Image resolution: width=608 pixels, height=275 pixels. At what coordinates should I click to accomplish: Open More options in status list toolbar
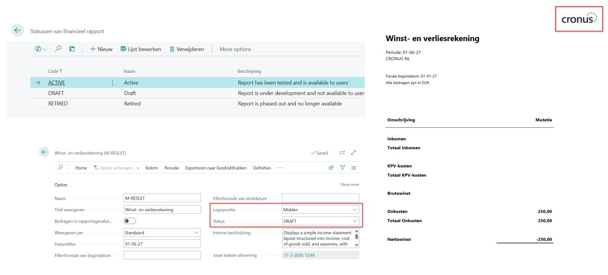coord(235,49)
